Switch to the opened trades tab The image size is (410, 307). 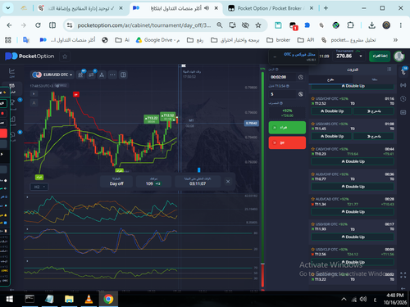click(x=330, y=79)
